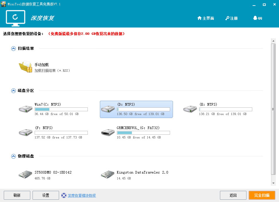
Task: Select the G: FAT32 removable drive icon
Action: click(x=108, y=133)
